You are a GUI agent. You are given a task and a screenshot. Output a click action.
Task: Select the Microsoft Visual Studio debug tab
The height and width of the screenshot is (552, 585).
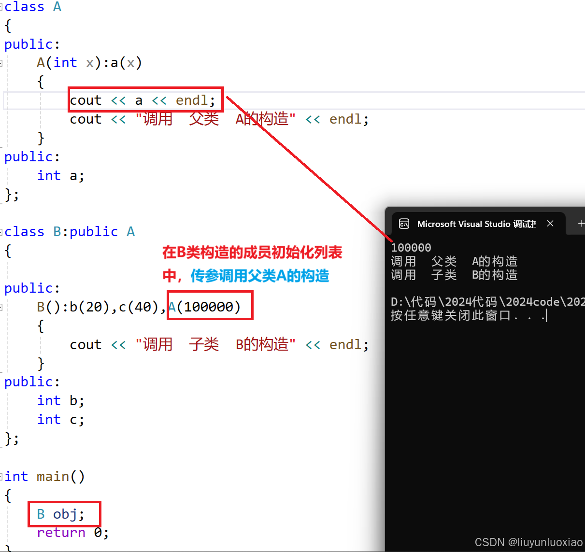pos(478,224)
